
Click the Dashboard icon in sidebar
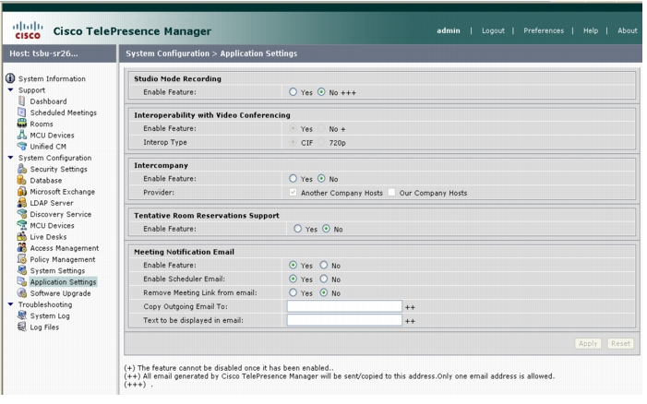coord(22,101)
